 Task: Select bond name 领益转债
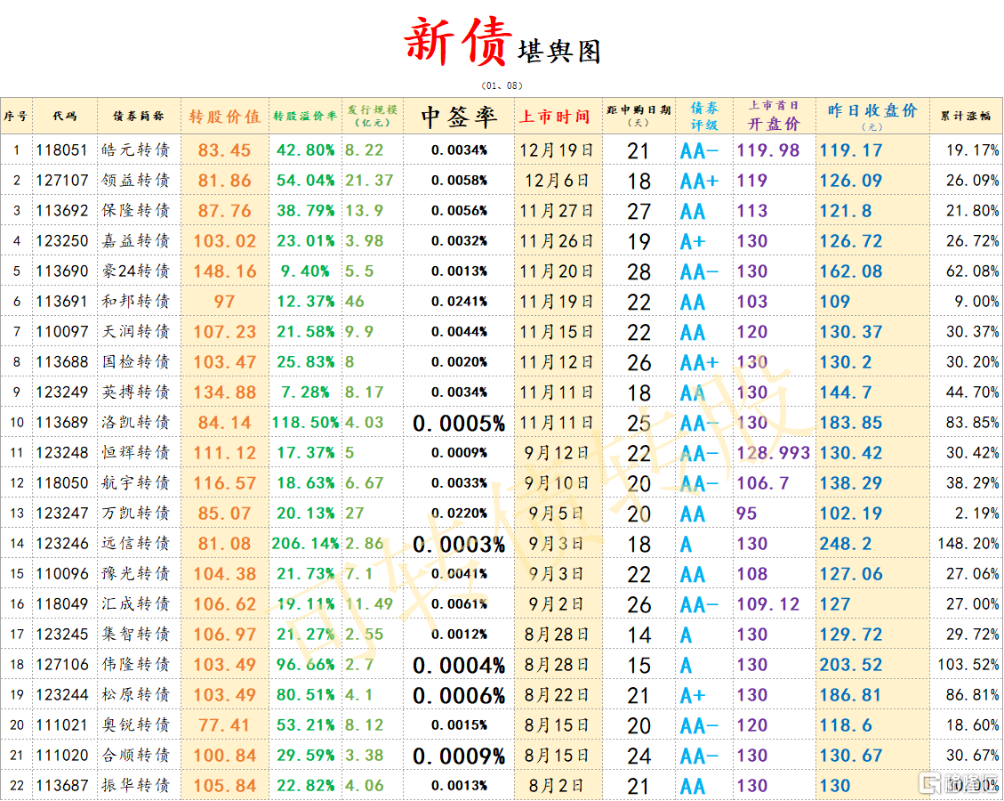pyautogui.click(x=136, y=180)
